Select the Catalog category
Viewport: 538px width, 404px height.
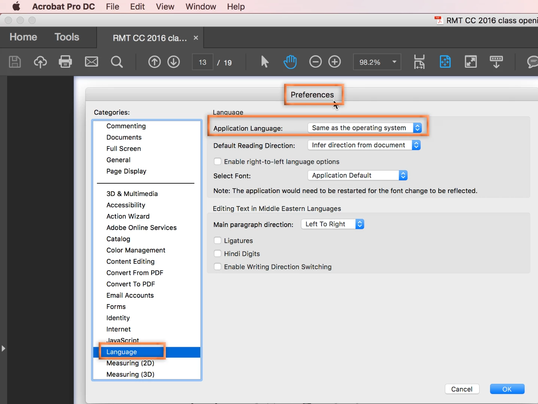pyautogui.click(x=118, y=239)
